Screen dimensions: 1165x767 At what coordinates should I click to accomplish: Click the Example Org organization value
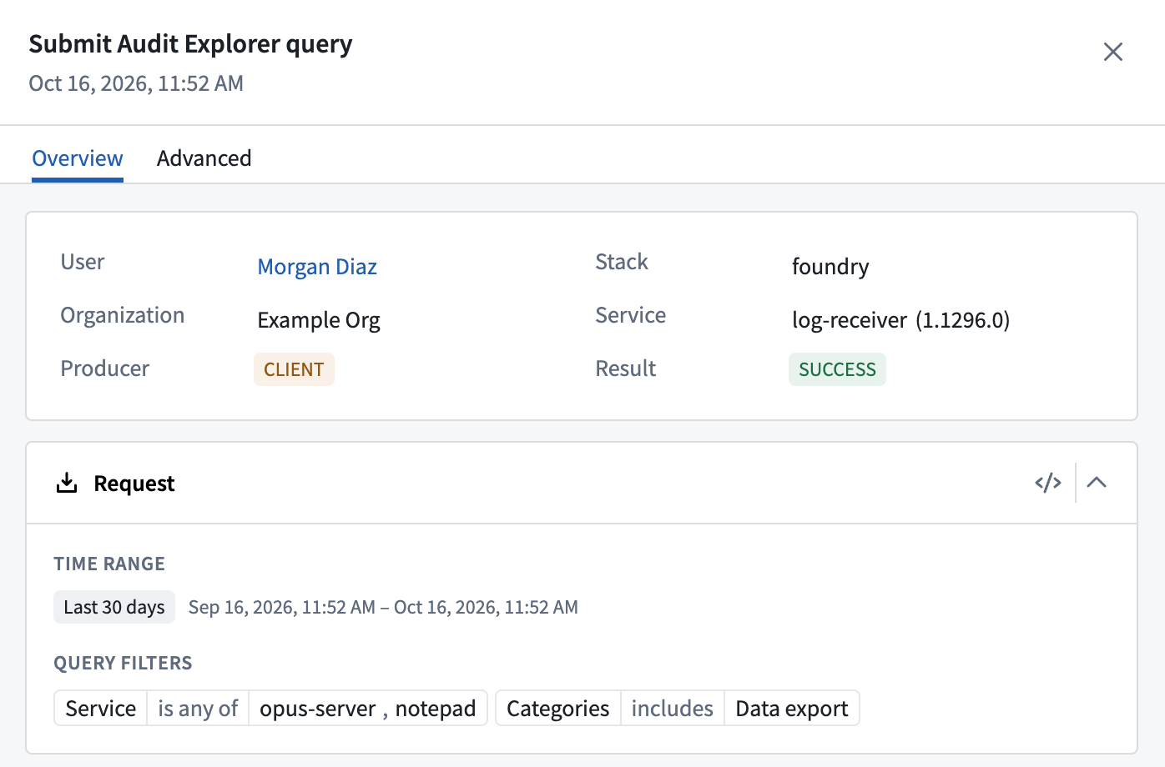pyautogui.click(x=319, y=320)
